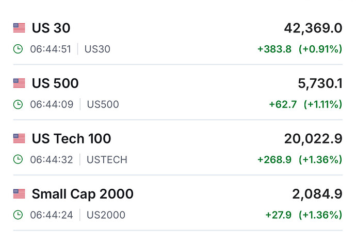The width and height of the screenshot is (356, 232).
Task: Click the 06:44:09 timestamp for US 500
Action: point(51,104)
